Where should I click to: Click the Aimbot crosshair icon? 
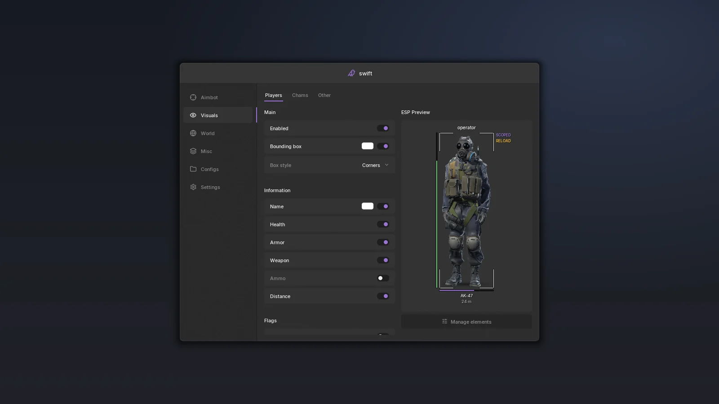pyautogui.click(x=193, y=97)
